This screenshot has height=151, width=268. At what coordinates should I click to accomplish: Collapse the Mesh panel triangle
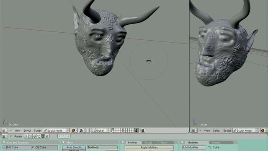63,143
